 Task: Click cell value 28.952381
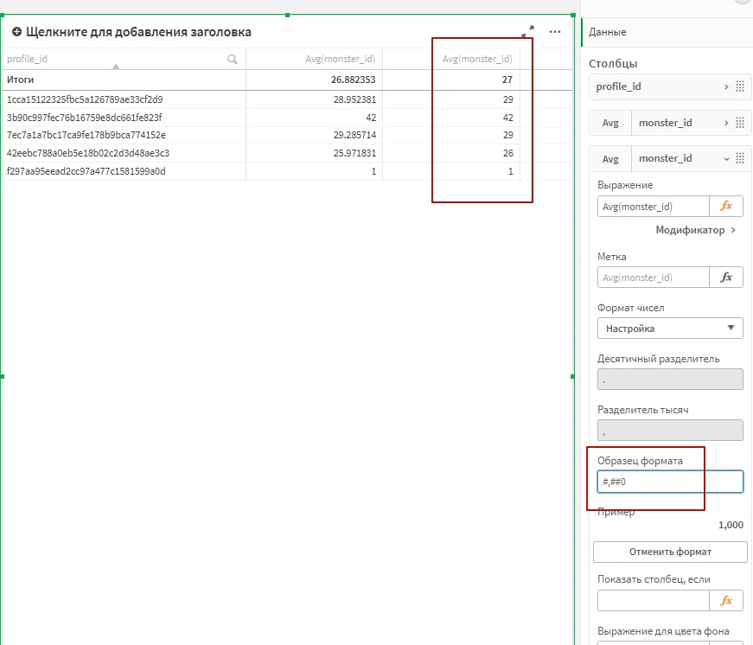tap(354, 99)
